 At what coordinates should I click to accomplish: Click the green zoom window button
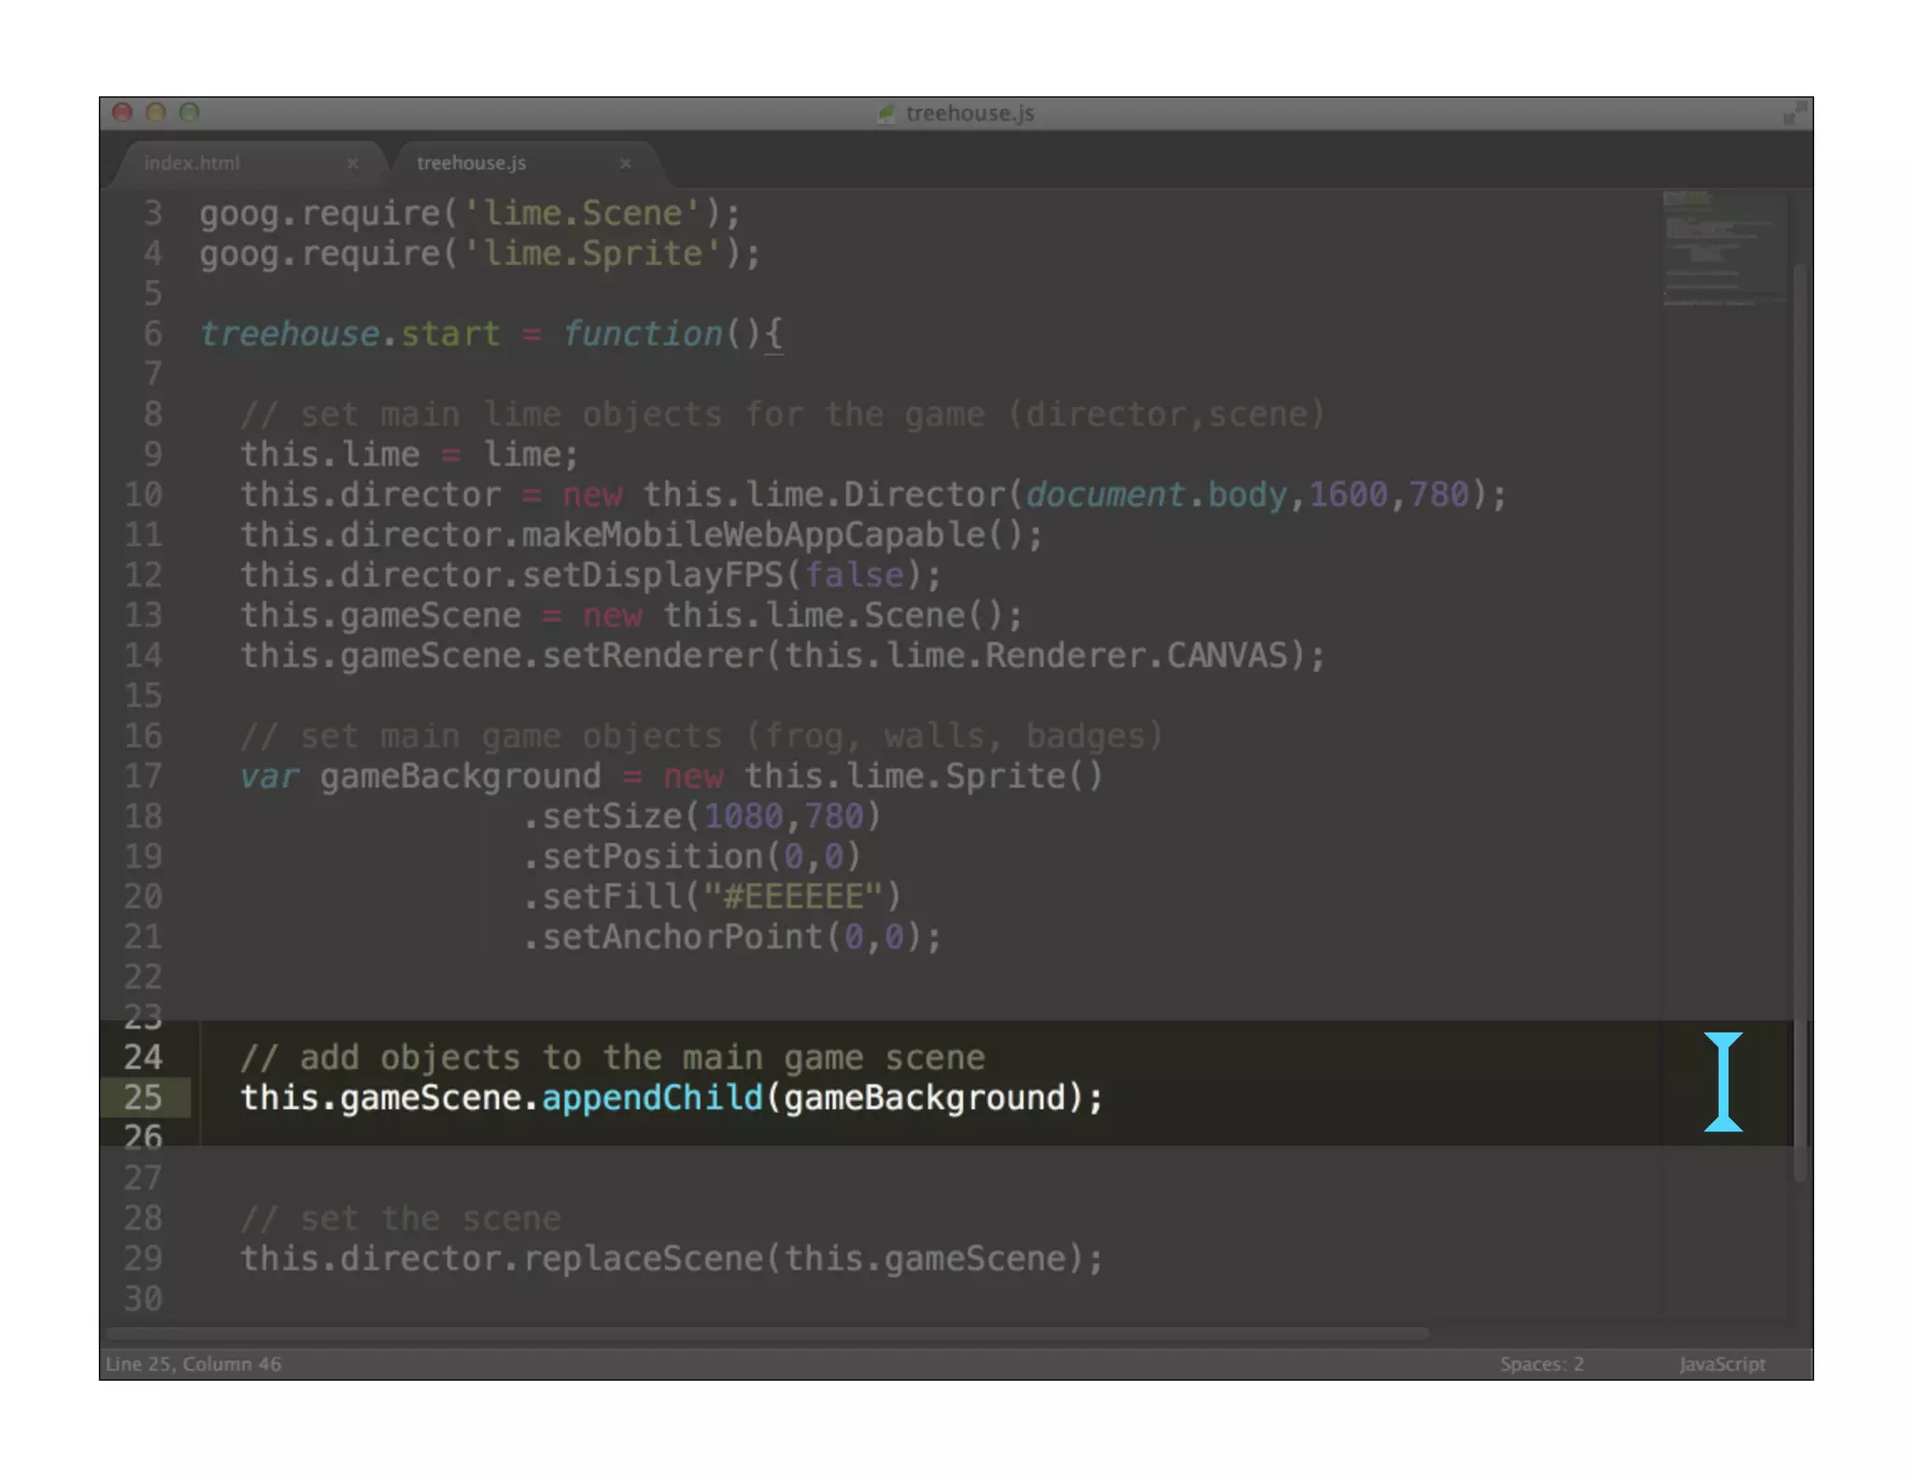(x=190, y=113)
